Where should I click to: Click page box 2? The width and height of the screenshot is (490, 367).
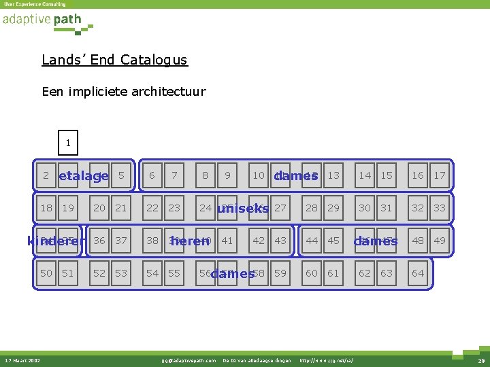[46, 175]
